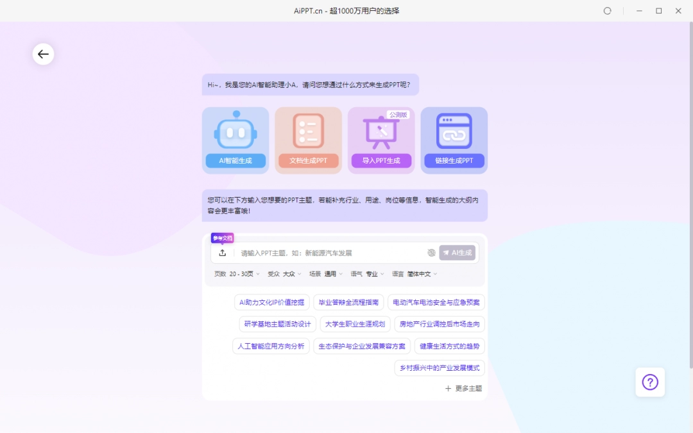Click the back arrow at top left
Viewport: 693px width, 433px height.
[43, 54]
